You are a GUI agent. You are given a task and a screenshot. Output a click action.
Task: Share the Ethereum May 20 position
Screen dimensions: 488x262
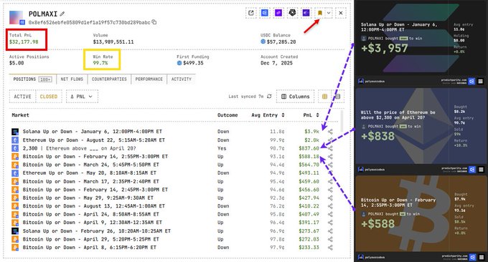click(x=330, y=173)
